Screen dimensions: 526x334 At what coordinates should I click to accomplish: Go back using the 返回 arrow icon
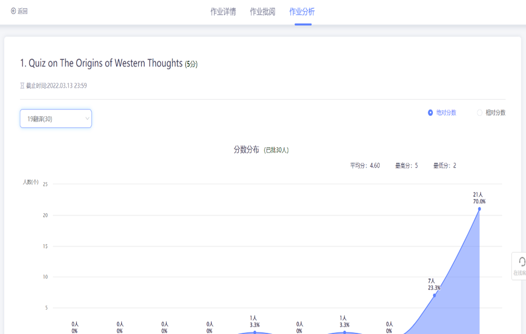[13, 11]
